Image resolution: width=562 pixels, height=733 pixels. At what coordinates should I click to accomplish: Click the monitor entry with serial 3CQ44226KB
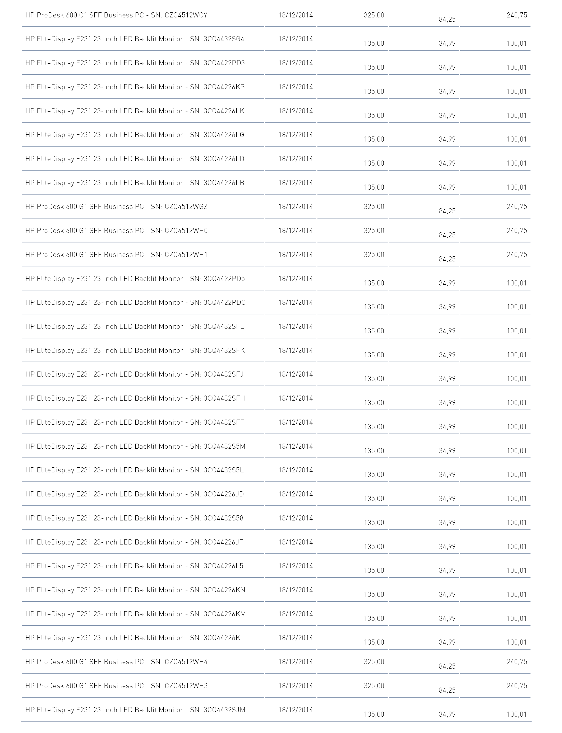(x=135, y=87)
